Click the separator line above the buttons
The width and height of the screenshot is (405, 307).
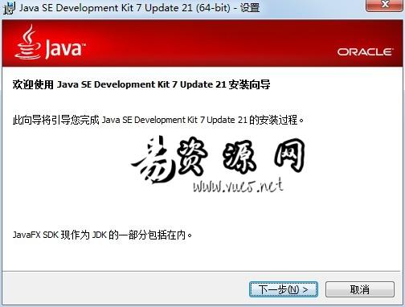tap(202, 271)
